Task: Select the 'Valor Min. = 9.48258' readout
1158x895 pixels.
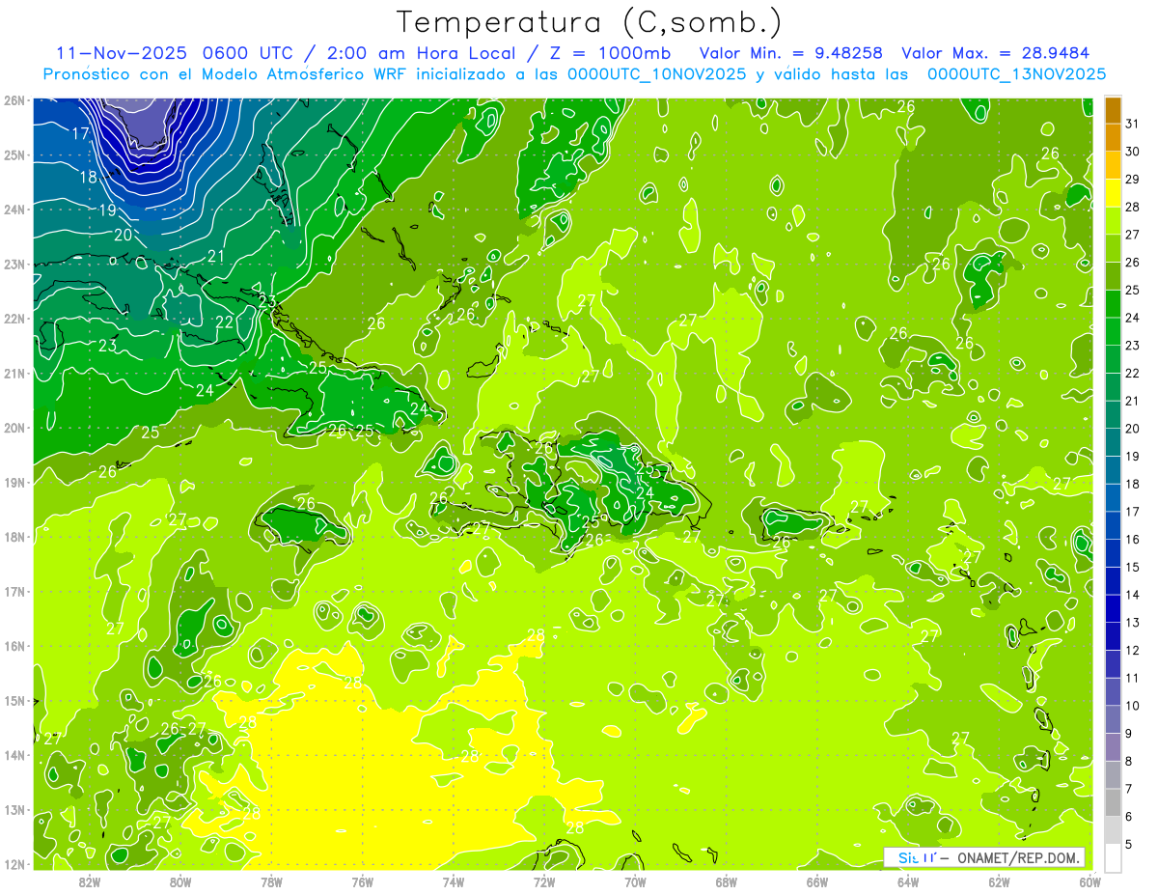Action: click(792, 53)
